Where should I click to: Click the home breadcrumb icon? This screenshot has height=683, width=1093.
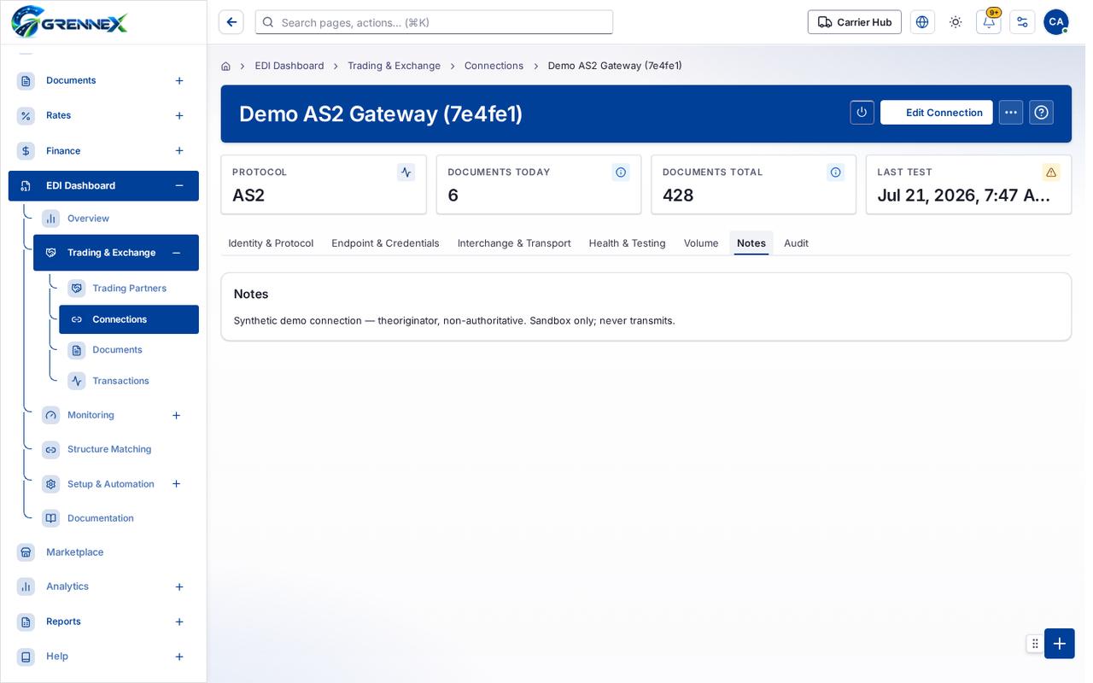(x=225, y=66)
